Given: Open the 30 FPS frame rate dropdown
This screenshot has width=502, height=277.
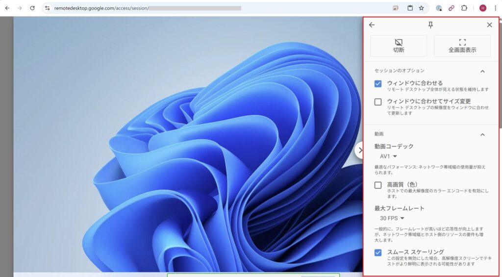Looking at the screenshot, I should [392, 218].
